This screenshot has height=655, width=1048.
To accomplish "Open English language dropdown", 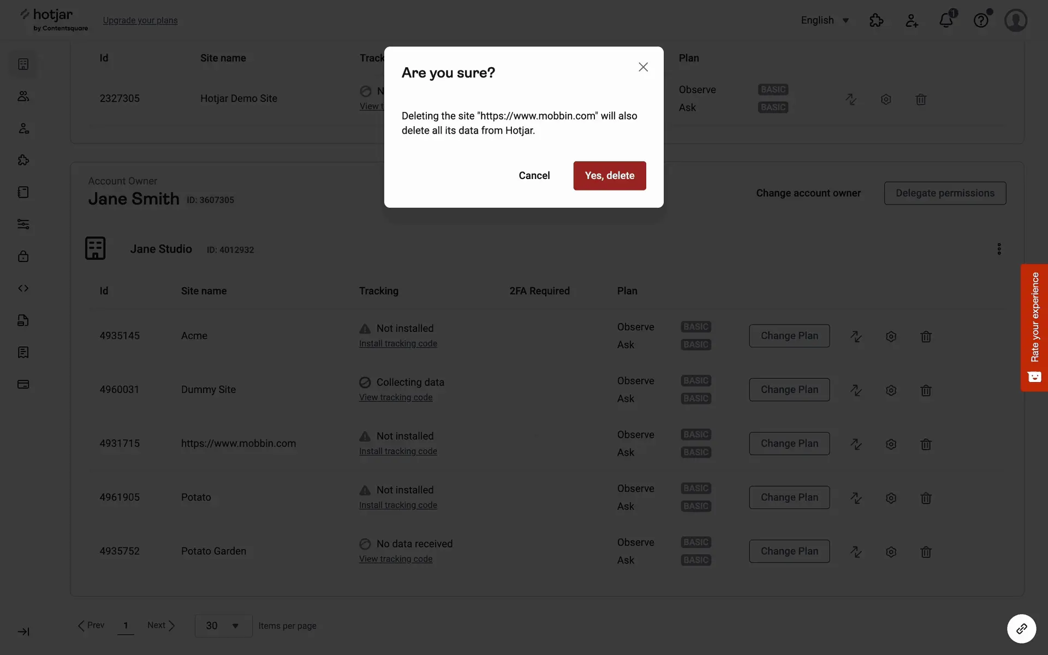I will tap(824, 21).
